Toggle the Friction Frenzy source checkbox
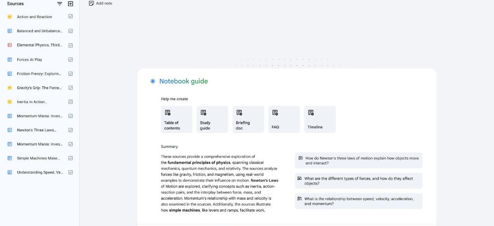Viewport: 494px width, 226px height. (x=70, y=74)
